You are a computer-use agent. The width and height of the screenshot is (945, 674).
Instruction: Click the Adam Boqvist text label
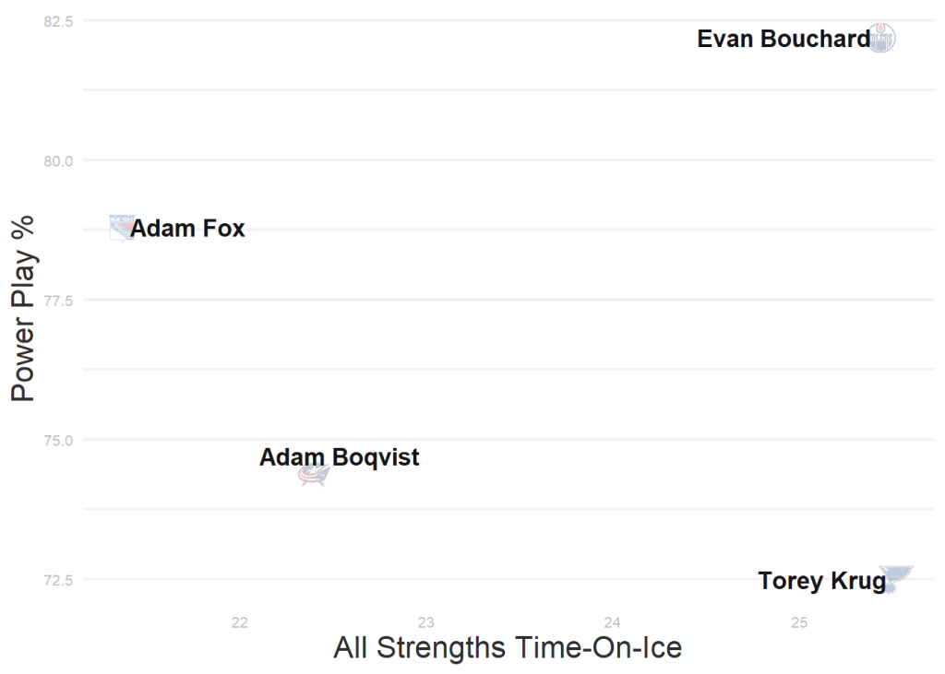point(339,456)
